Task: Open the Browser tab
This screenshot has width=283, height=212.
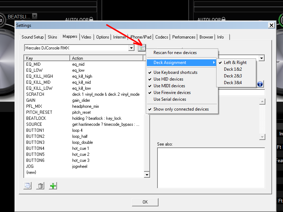Action: (206, 37)
